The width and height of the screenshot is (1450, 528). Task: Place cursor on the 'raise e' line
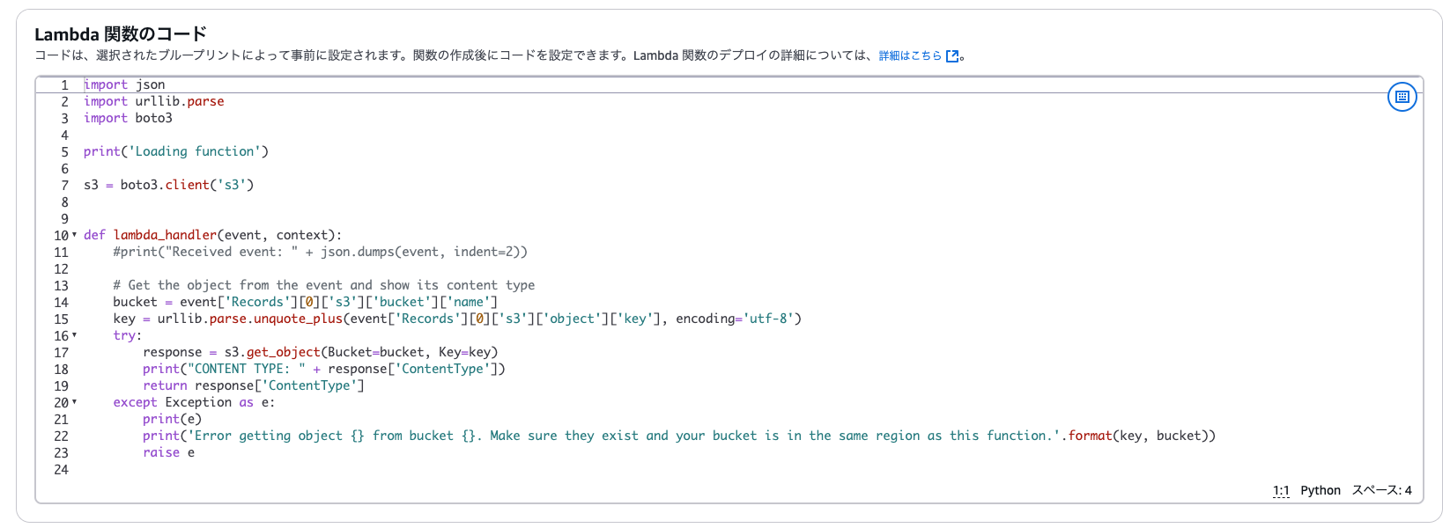point(169,452)
